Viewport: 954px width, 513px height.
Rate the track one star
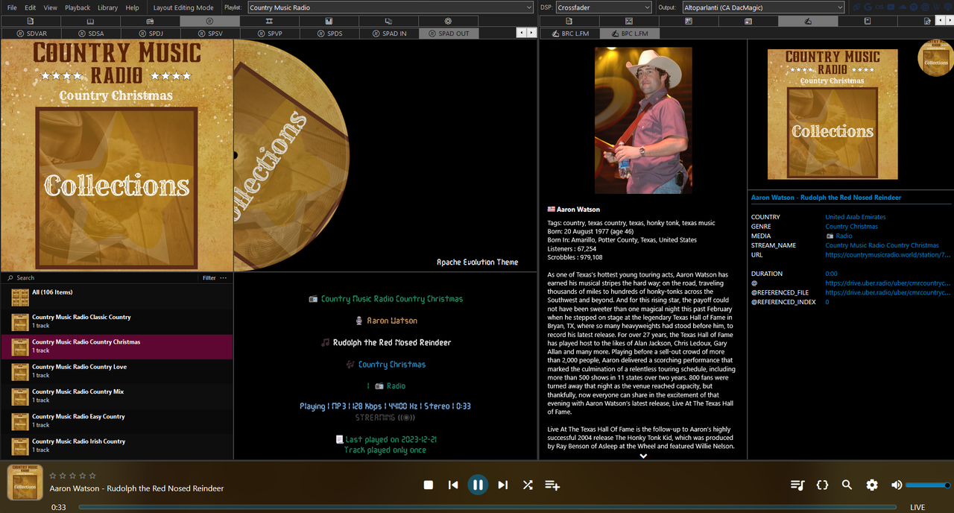click(53, 475)
